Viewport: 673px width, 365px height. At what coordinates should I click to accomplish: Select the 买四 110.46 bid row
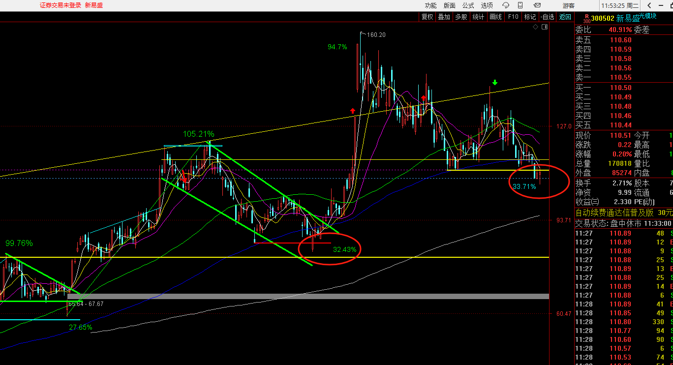[624, 116]
